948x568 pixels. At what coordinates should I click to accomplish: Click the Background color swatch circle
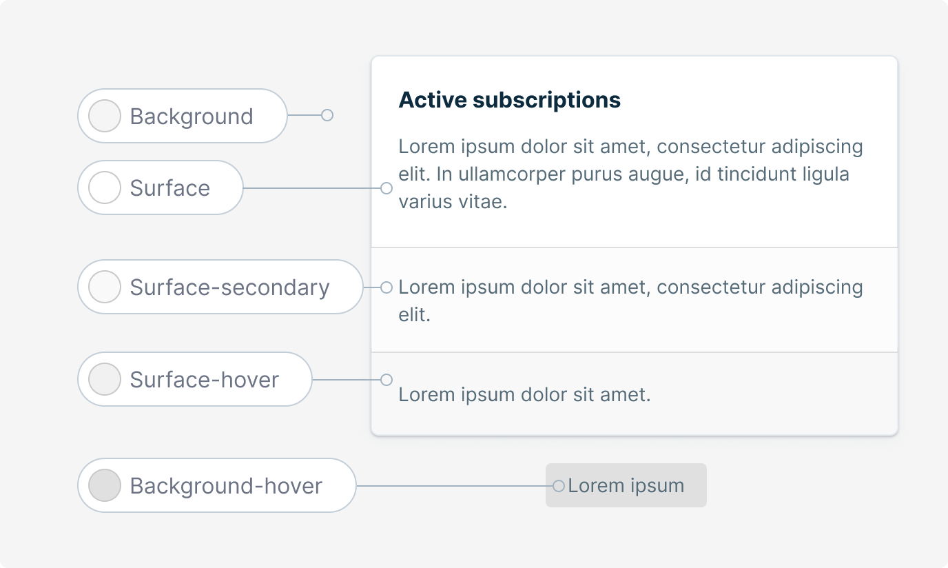point(105,116)
